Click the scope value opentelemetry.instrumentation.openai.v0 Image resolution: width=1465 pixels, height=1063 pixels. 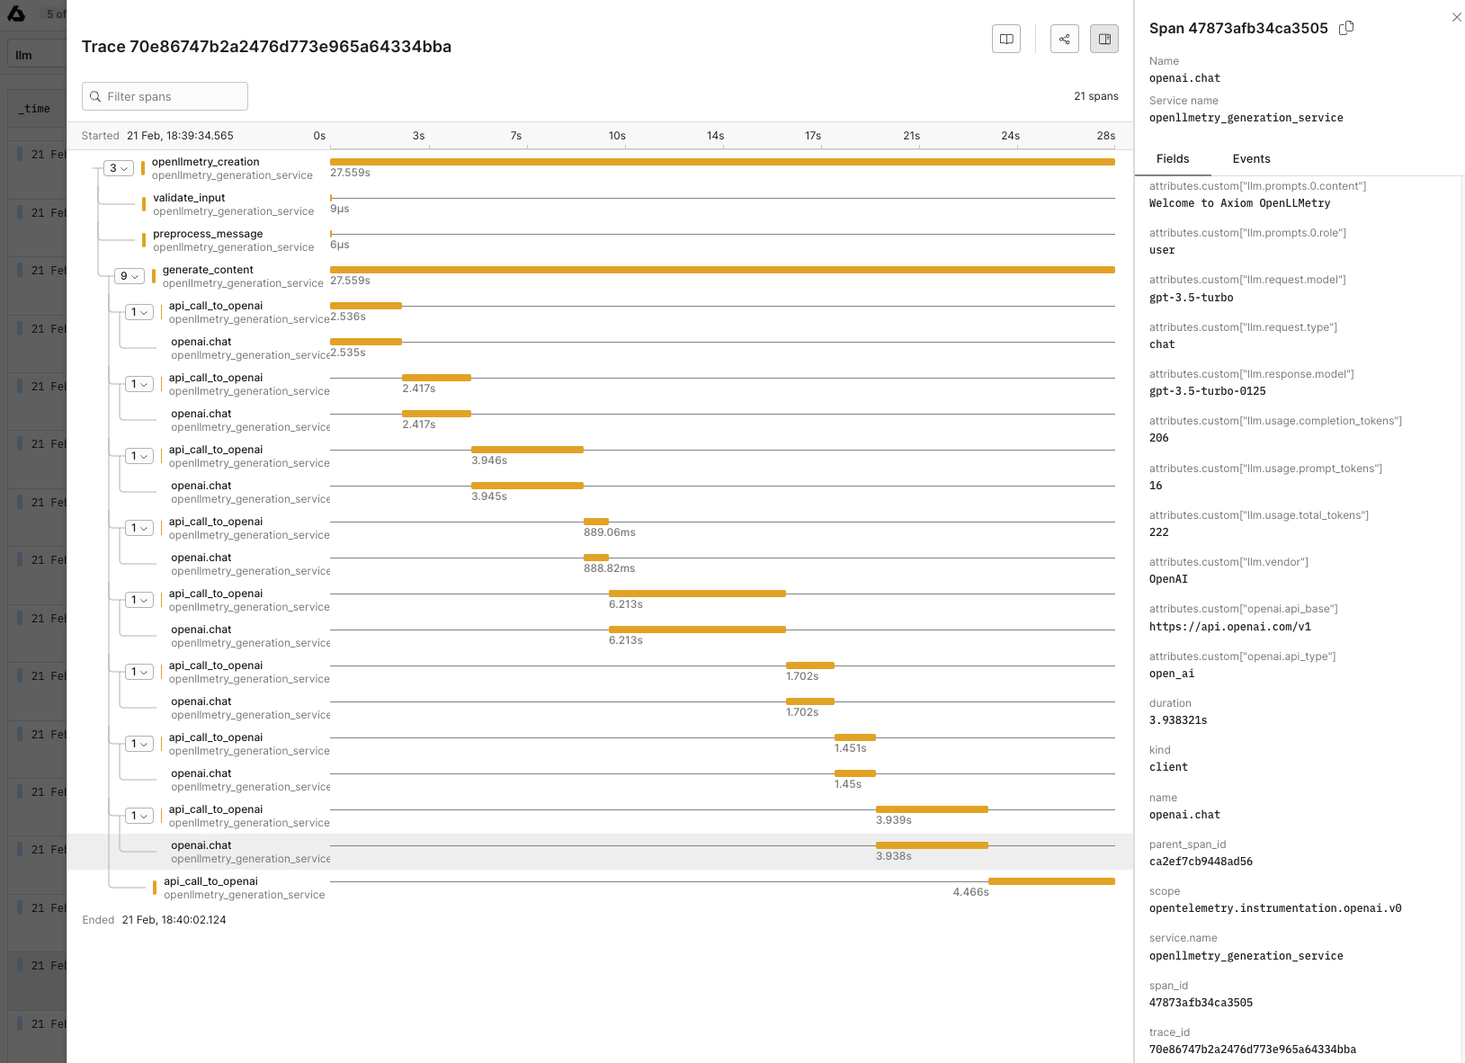tap(1275, 908)
